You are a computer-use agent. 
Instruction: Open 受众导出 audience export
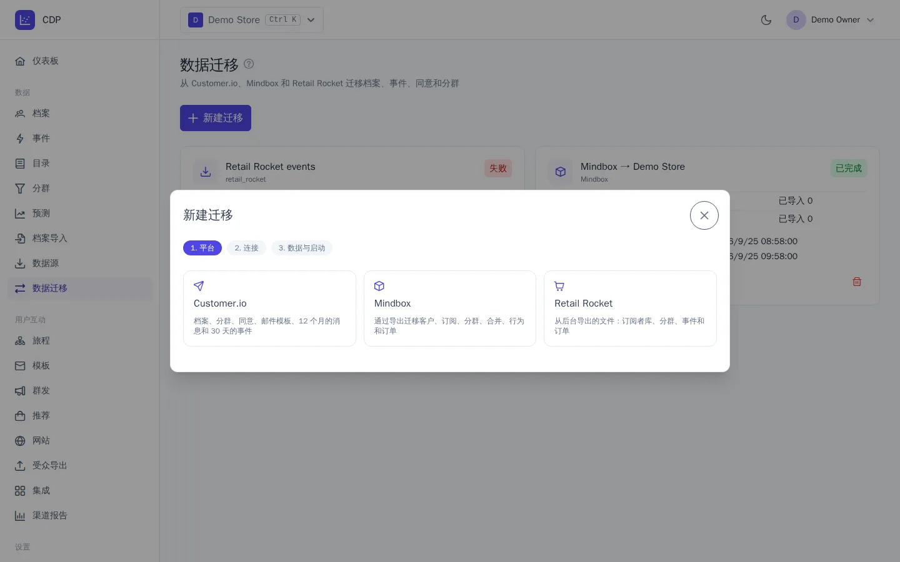pos(80,466)
